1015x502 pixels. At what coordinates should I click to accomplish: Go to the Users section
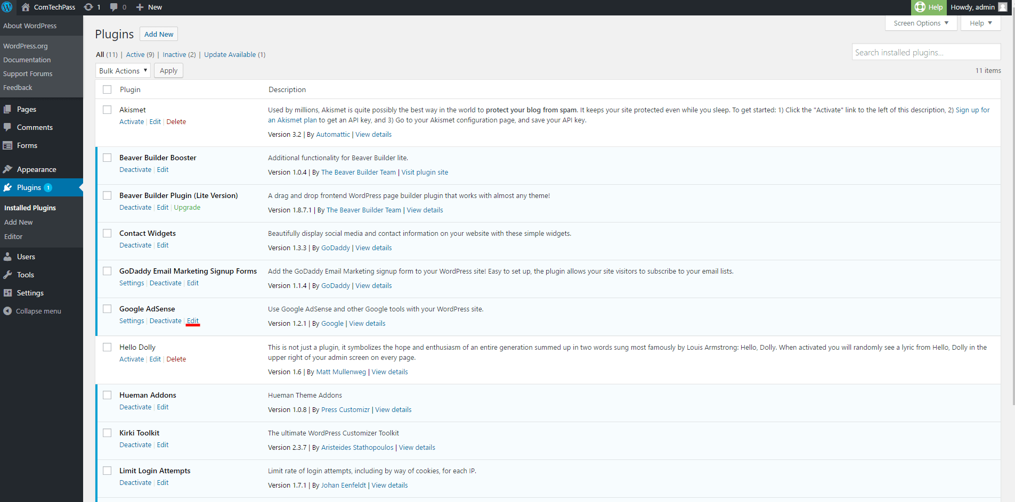[26, 257]
